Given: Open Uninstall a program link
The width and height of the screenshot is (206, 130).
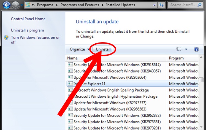Looking at the screenshot, I should pos(28,30).
